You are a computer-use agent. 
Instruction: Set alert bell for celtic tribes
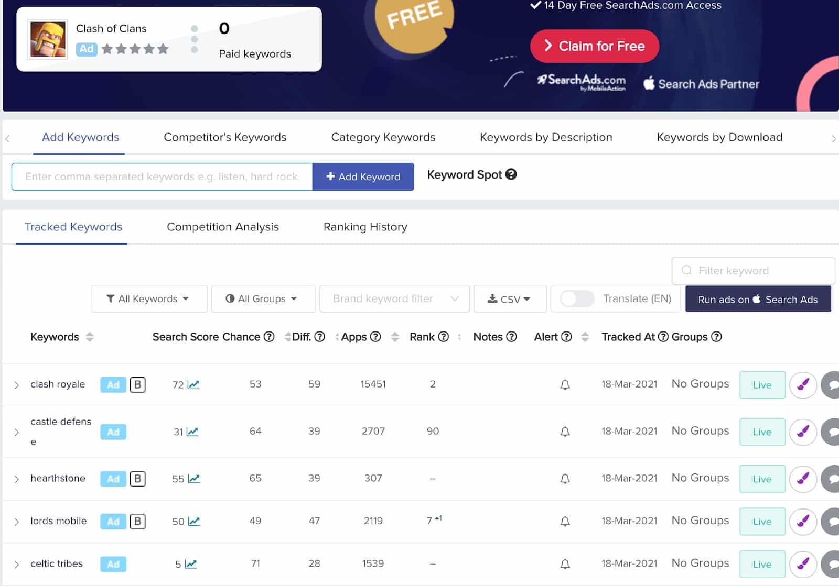(565, 564)
